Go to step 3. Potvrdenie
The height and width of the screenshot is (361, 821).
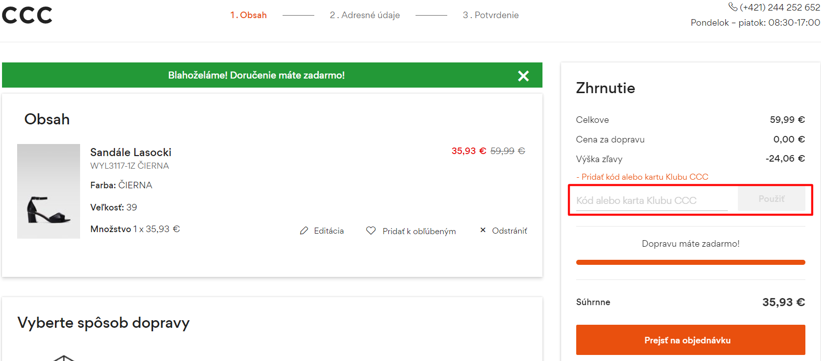click(491, 15)
